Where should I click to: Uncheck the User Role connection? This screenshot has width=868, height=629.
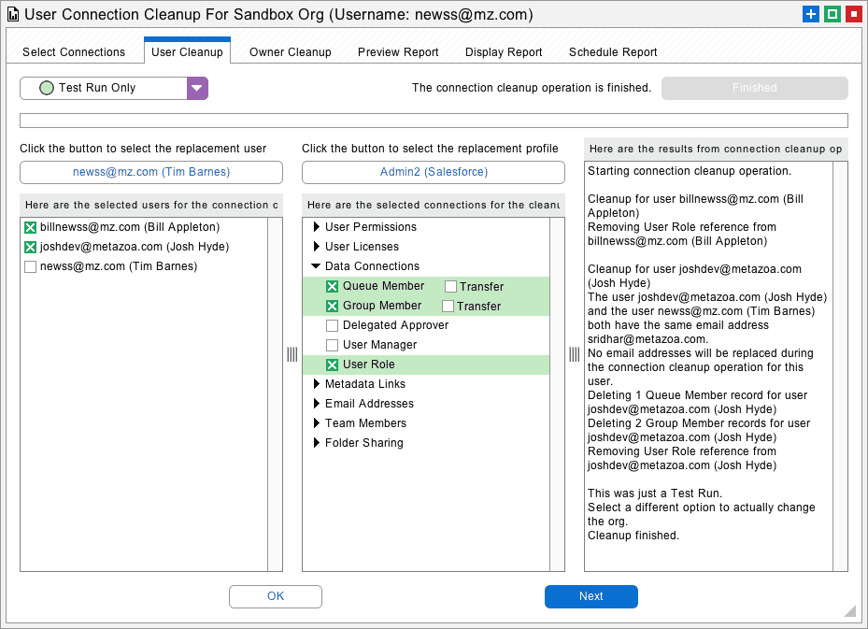332,365
